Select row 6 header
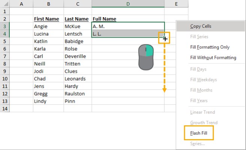246x150 pixels. (x=5, y=49)
